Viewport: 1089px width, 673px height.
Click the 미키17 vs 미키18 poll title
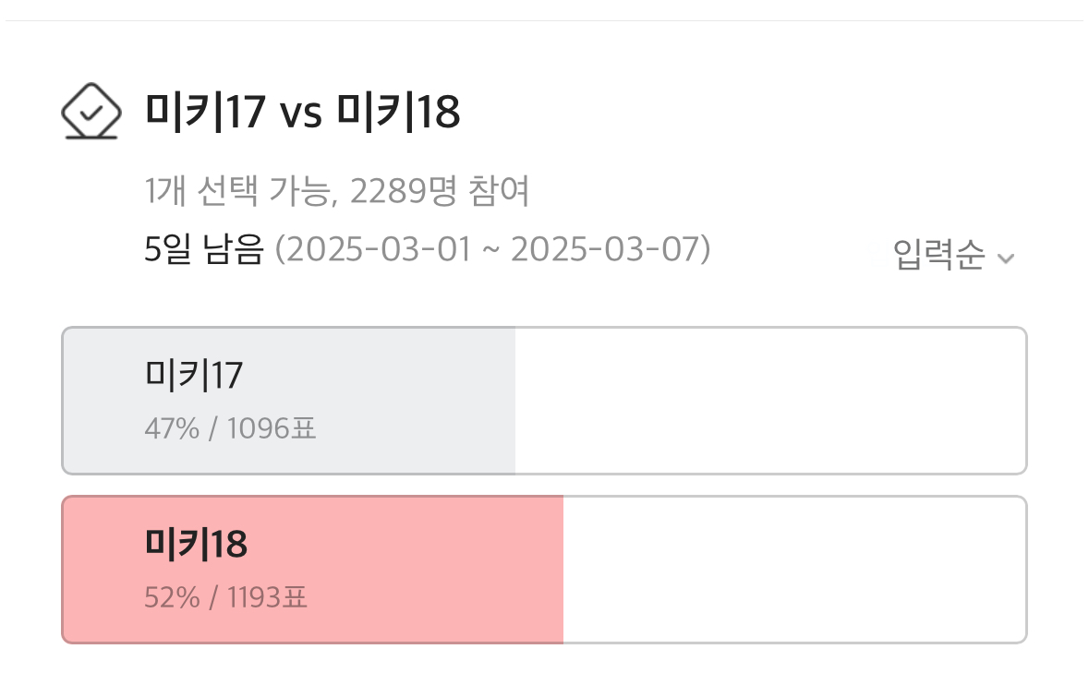(x=302, y=113)
